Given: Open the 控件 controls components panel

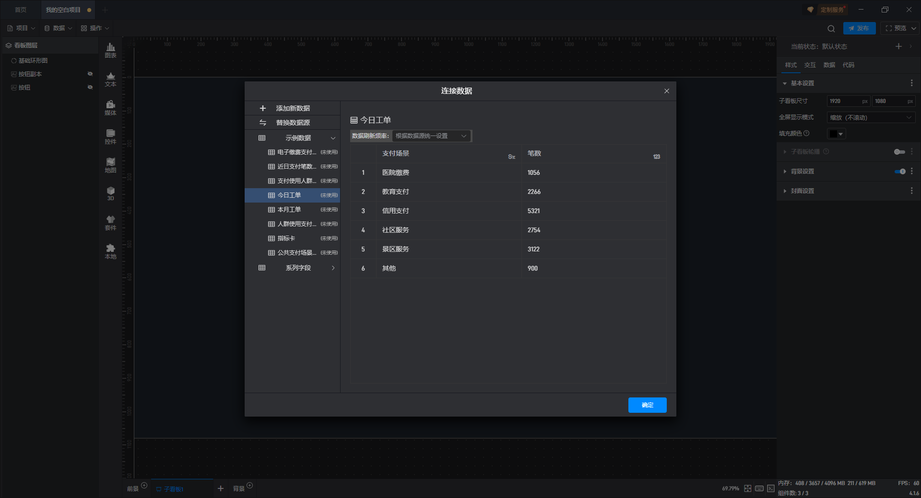Looking at the screenshot, I should (110, 136).
